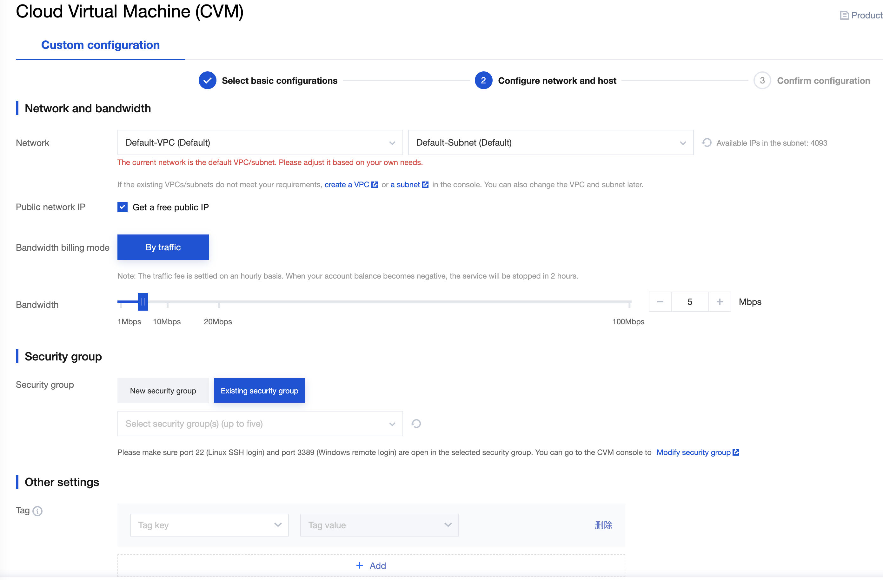883x580 pixels.
Task: Select New security group option
Action: (163, 391)
